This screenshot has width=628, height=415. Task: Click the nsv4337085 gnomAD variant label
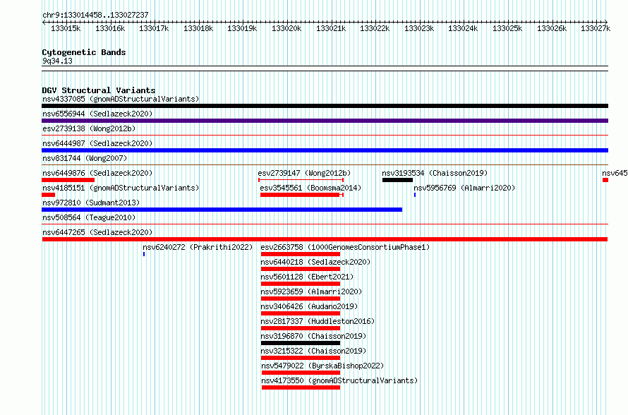pos(121,99)
